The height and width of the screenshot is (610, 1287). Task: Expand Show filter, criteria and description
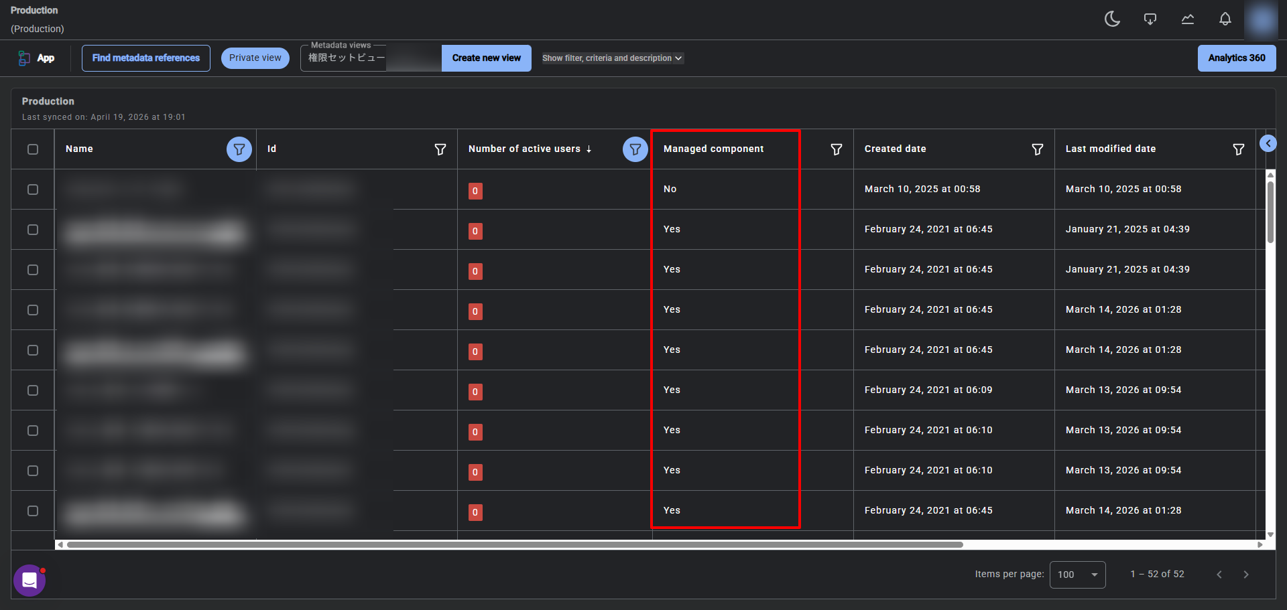(x=612, y=58)
